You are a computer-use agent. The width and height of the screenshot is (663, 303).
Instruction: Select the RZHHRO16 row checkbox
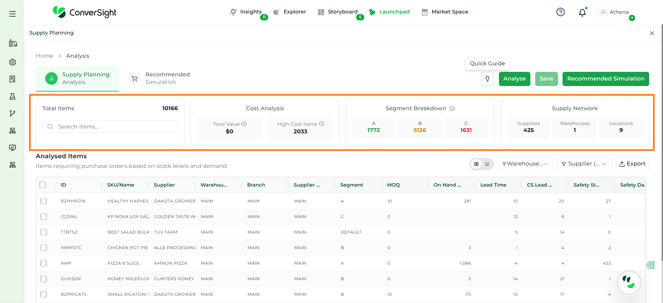(44, 201)
